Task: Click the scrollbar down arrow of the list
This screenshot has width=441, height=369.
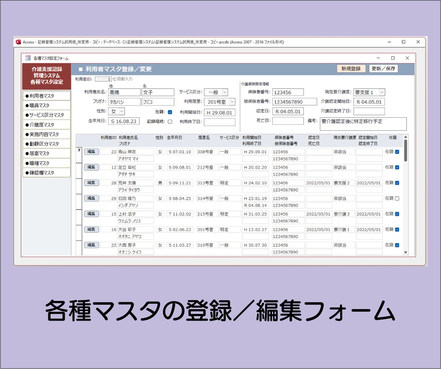Action: pyautogui.click(x=406, y=252)
